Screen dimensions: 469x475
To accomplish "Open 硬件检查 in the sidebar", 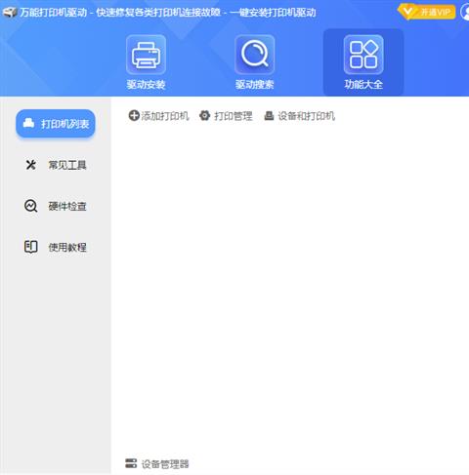I will pyautogui.click(x=56, y=206).
